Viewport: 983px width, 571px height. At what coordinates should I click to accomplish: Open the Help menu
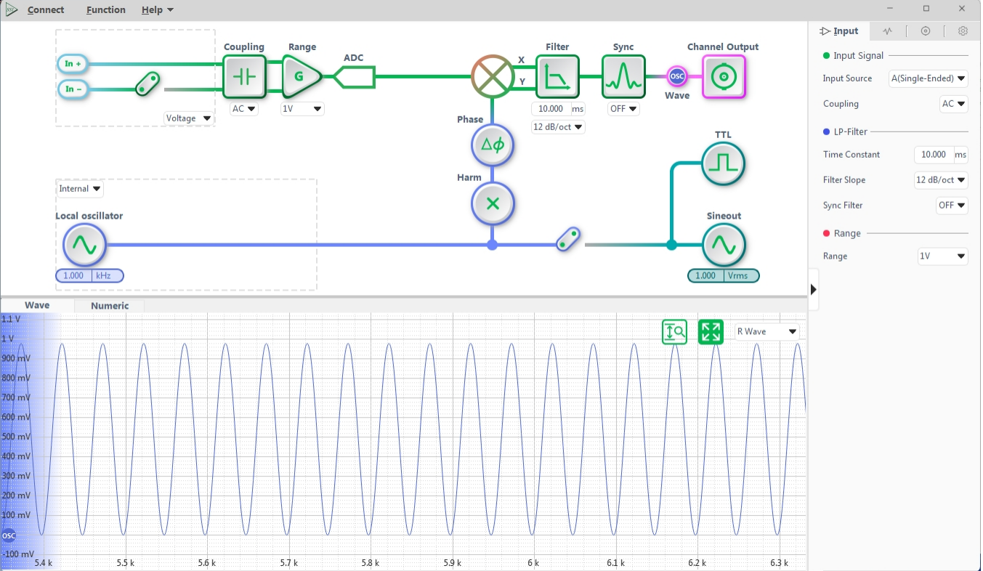(x=158, y=10)
